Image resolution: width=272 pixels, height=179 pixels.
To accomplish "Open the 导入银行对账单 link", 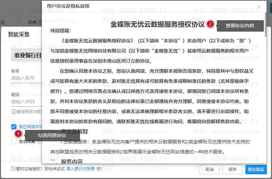I will coord(81,169).
